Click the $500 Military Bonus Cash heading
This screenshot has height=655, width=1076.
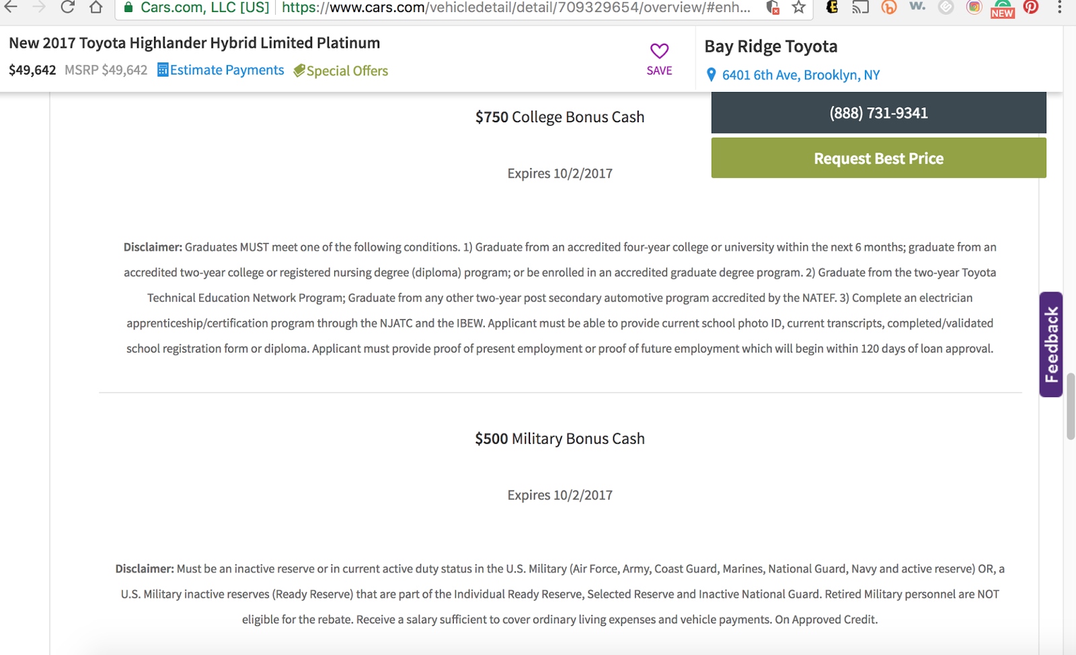(x=560, y=439)
